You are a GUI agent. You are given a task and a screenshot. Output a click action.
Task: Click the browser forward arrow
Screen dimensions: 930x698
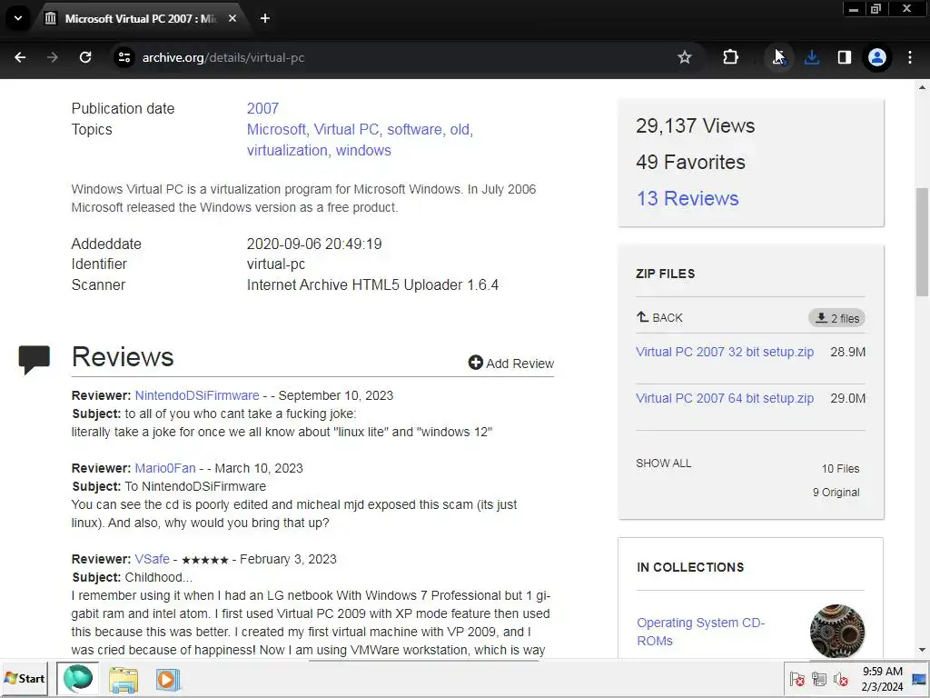coord(52,57)
